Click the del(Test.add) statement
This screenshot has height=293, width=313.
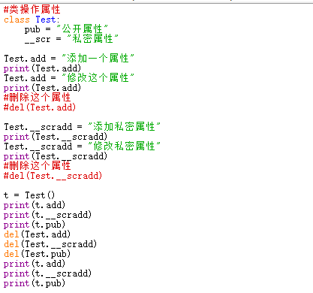[37, 234]
